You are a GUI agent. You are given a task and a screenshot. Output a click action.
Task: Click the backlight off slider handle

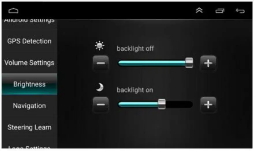[x=189, y=63]
